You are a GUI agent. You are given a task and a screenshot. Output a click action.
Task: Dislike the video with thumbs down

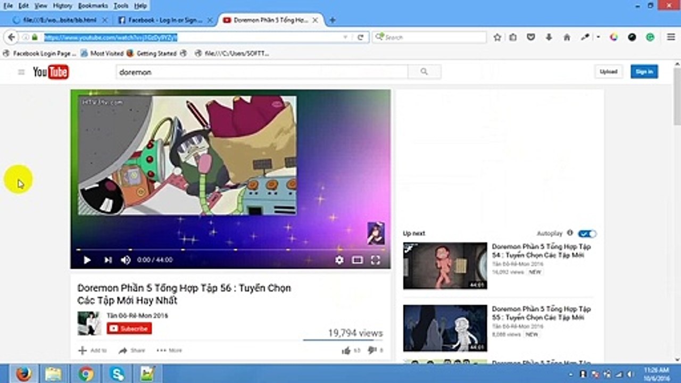click(372, 351)
